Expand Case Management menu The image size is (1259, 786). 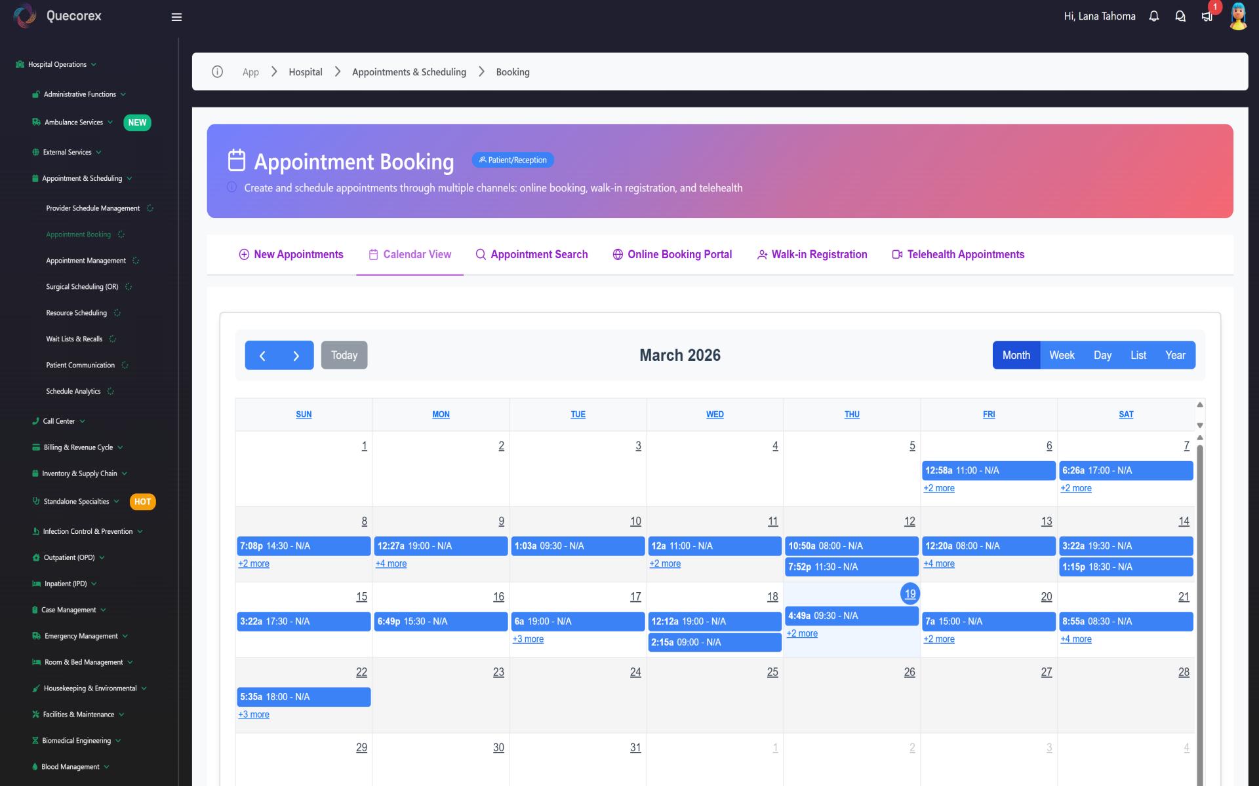tap(104, 610)
